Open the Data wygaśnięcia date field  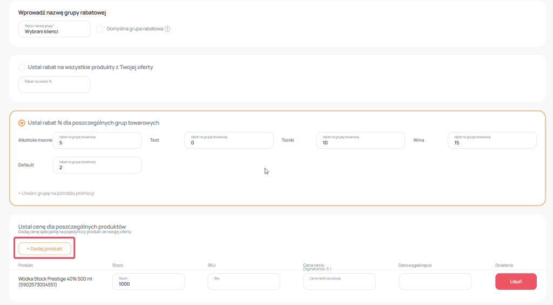pos(435,282)
